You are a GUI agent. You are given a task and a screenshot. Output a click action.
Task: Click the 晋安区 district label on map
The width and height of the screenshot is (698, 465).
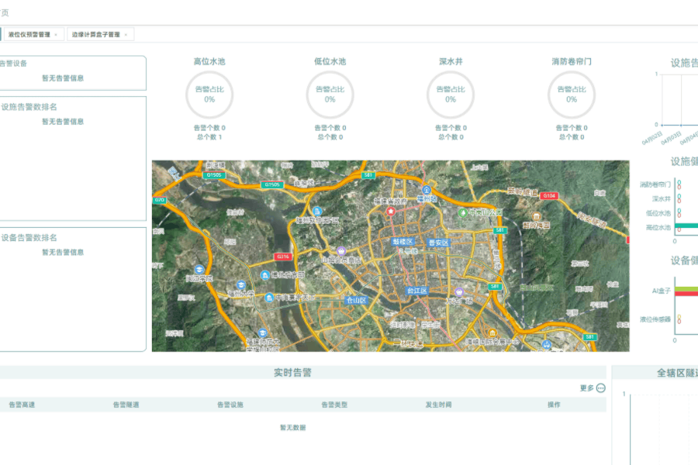point(438,243)
